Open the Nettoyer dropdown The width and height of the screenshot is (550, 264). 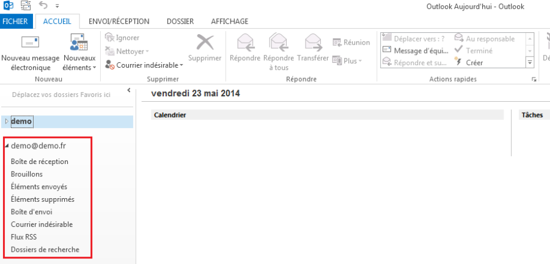127,51
